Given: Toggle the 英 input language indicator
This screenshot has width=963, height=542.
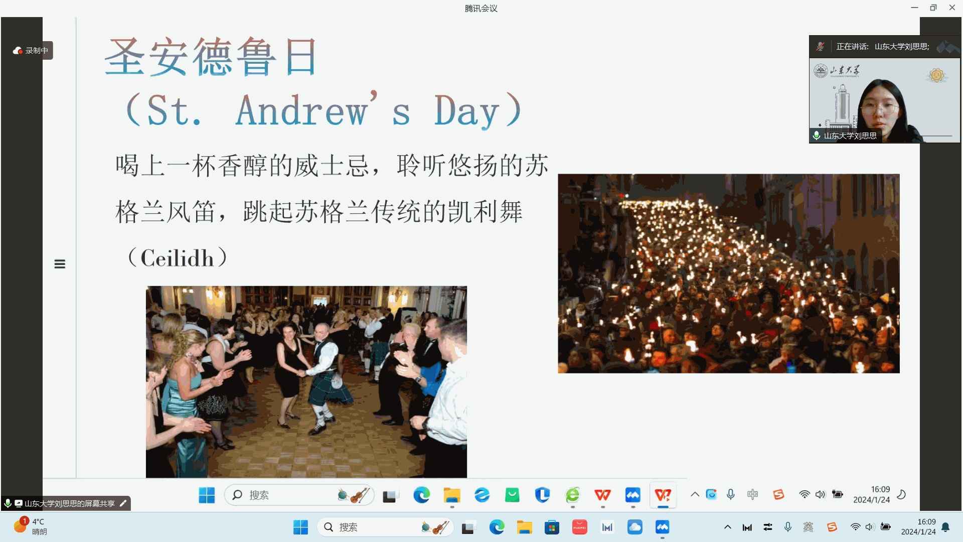Looking at the screenshot, I should coord(808,527).
